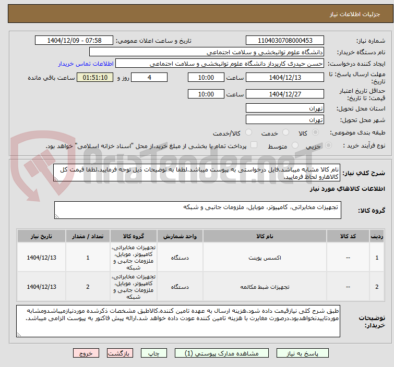Click the چاپ print button

pyautogui.click(x=154, y=353)
